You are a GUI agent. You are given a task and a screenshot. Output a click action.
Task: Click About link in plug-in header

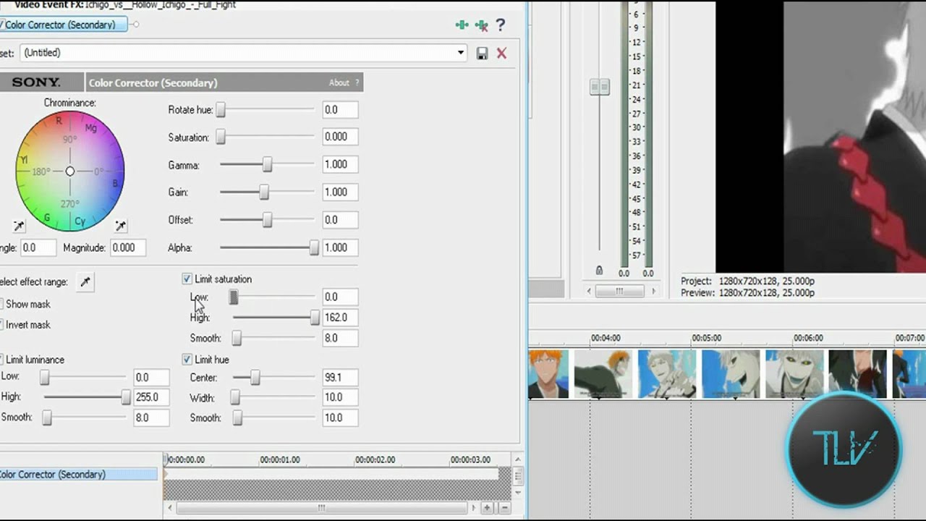tap(339, 82)
